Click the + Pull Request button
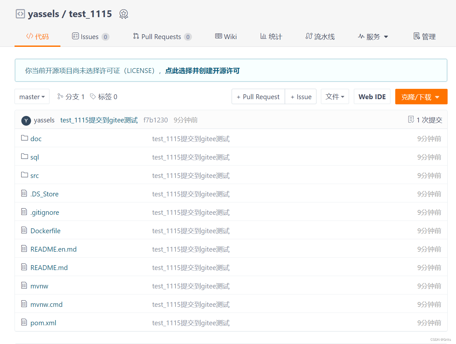The image size is (456, 344). point(258,97)
